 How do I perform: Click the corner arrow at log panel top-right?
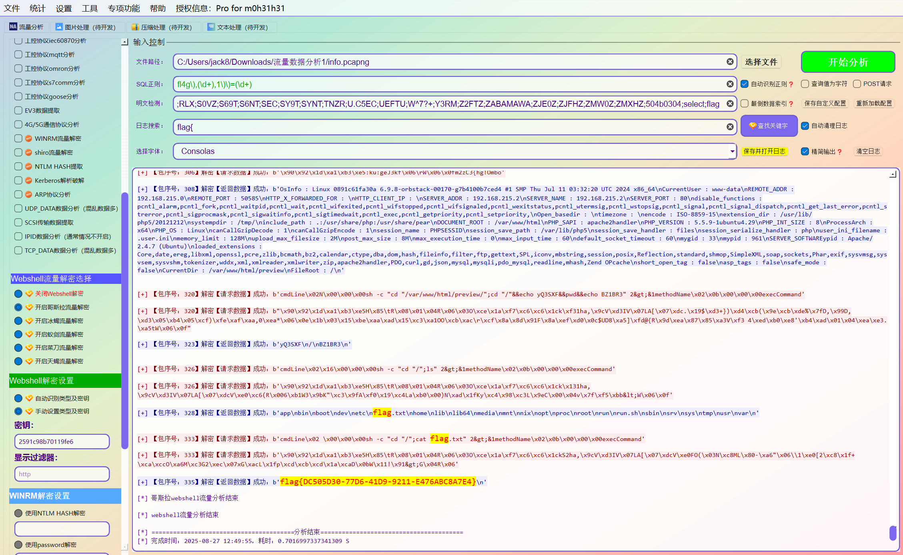[x=893, y=174]
